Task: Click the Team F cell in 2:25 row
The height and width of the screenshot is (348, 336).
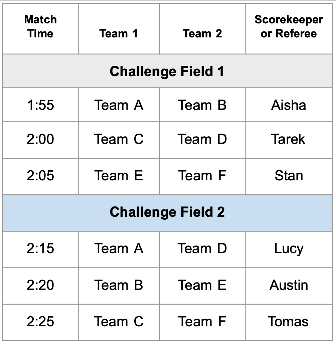Action: click(202, 322)
